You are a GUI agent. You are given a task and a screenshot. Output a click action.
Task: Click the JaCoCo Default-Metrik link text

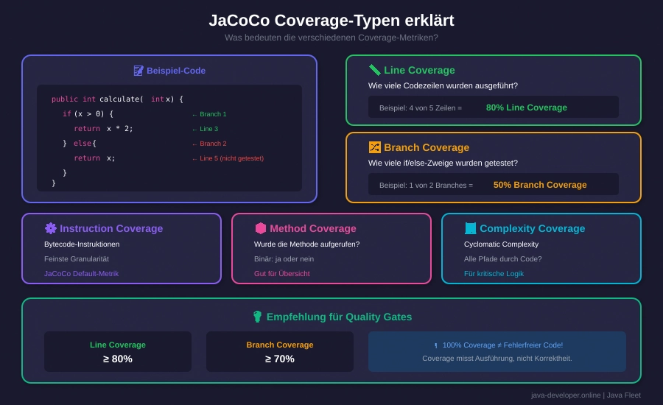pos(81,274)
